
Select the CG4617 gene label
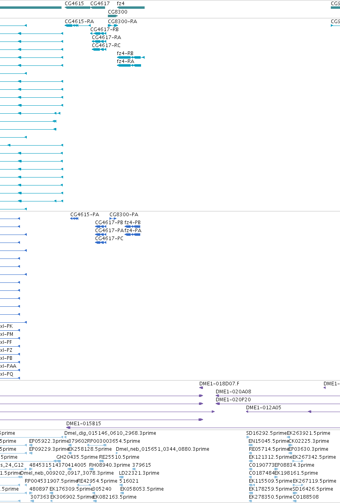click(x=100, y=3)
